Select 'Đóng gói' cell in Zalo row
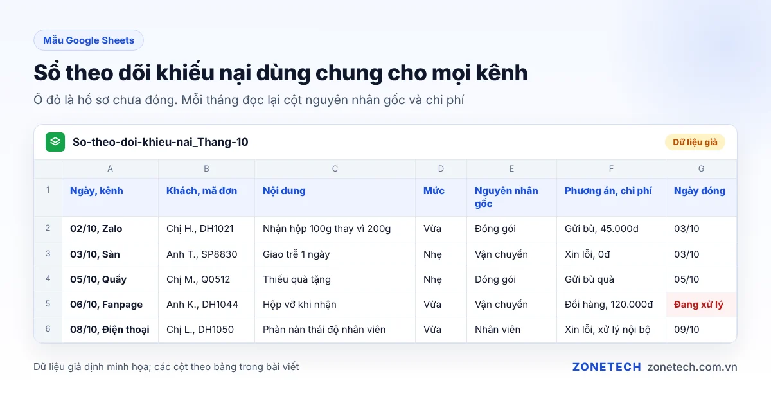The image size is (771, 399). pyautogui.click(x=512, y=229)
